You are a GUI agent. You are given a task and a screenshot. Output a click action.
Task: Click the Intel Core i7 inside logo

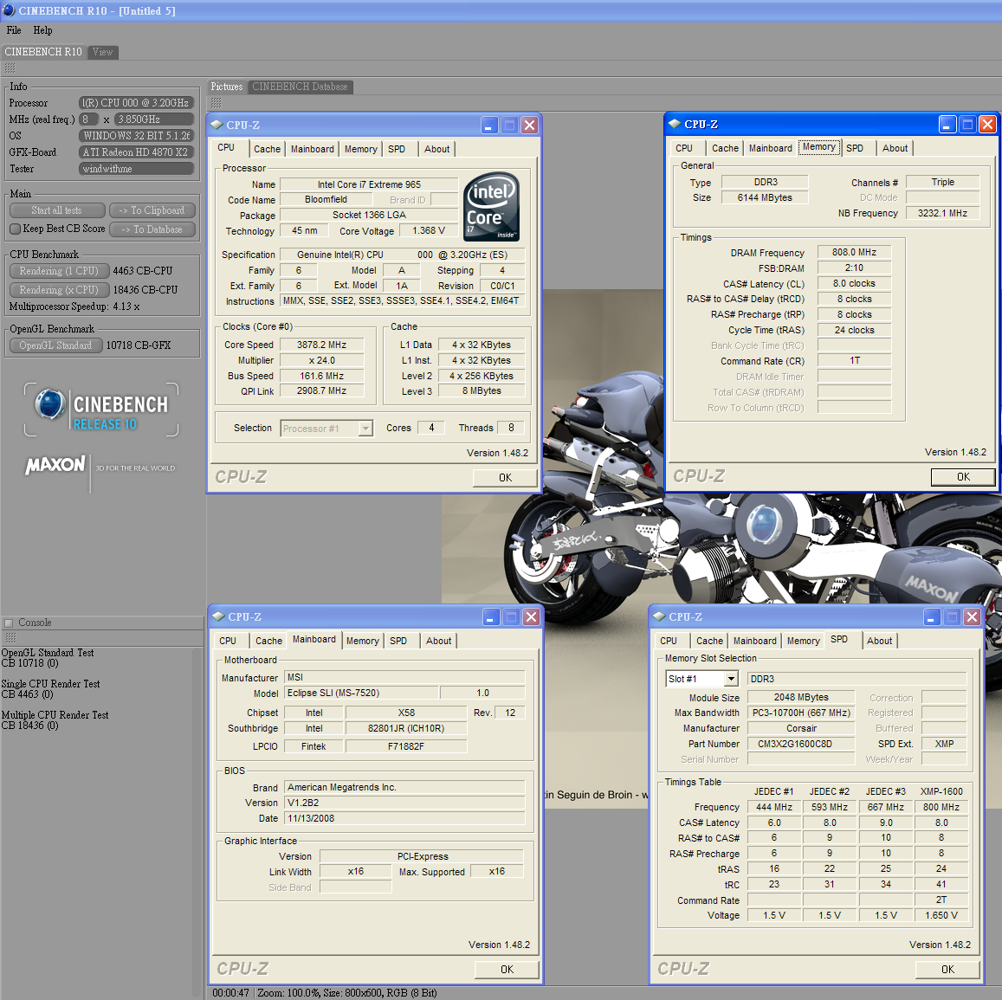[491, 206]
